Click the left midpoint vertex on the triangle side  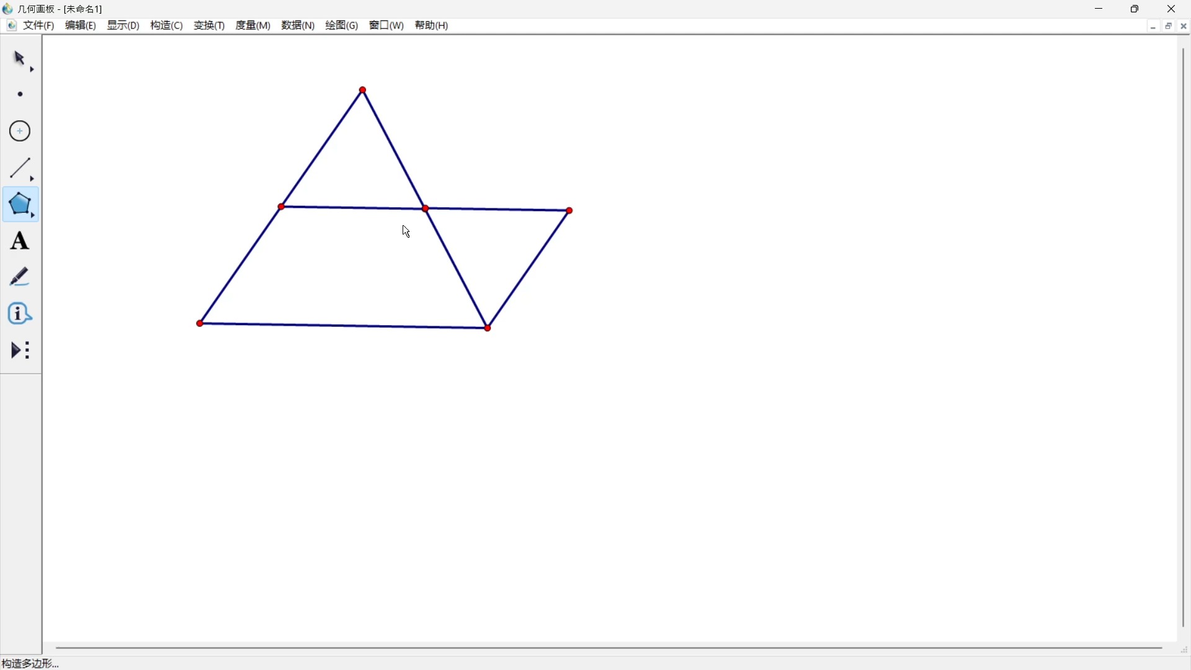(x=282, y=207)
